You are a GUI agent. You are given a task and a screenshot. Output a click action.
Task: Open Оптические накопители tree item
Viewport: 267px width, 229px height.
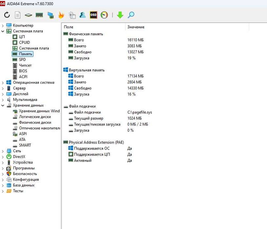39,128
